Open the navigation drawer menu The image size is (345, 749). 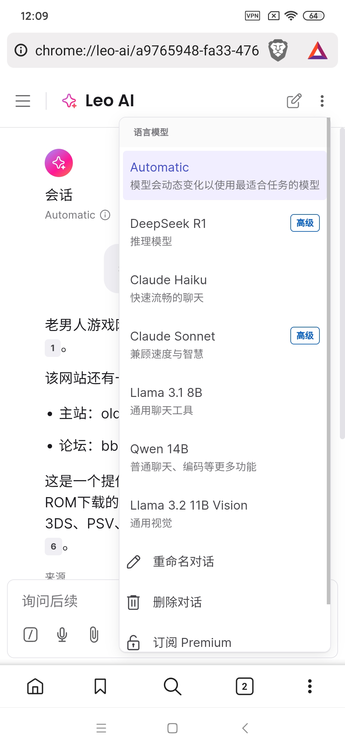click(x=22, y=101)
